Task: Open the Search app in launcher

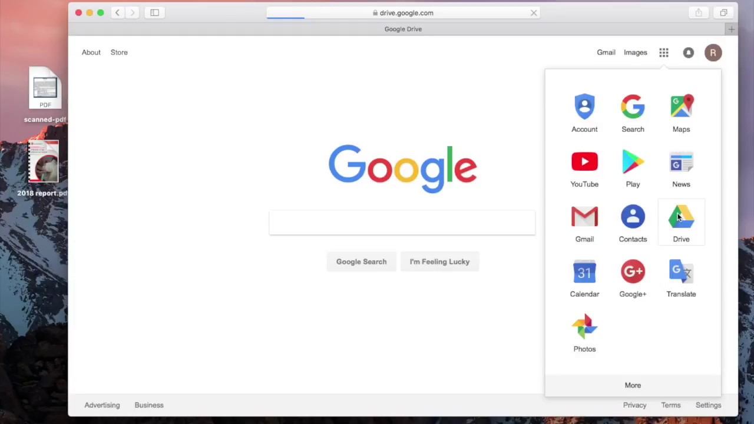Action: pyautogui.click(x=633, y=113)
